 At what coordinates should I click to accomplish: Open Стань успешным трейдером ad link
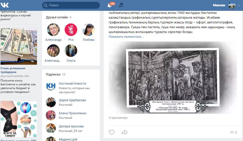point(13,70)
